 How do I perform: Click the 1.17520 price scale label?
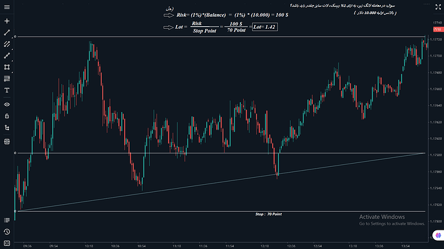(436, 205)
